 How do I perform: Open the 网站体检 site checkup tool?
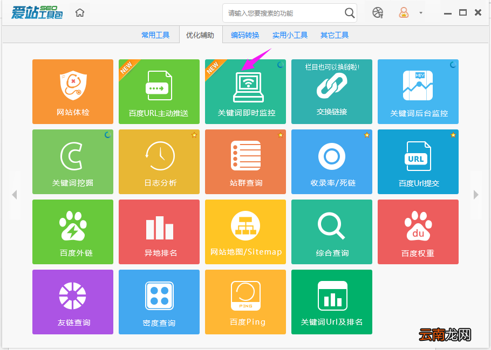pos(73,92)
